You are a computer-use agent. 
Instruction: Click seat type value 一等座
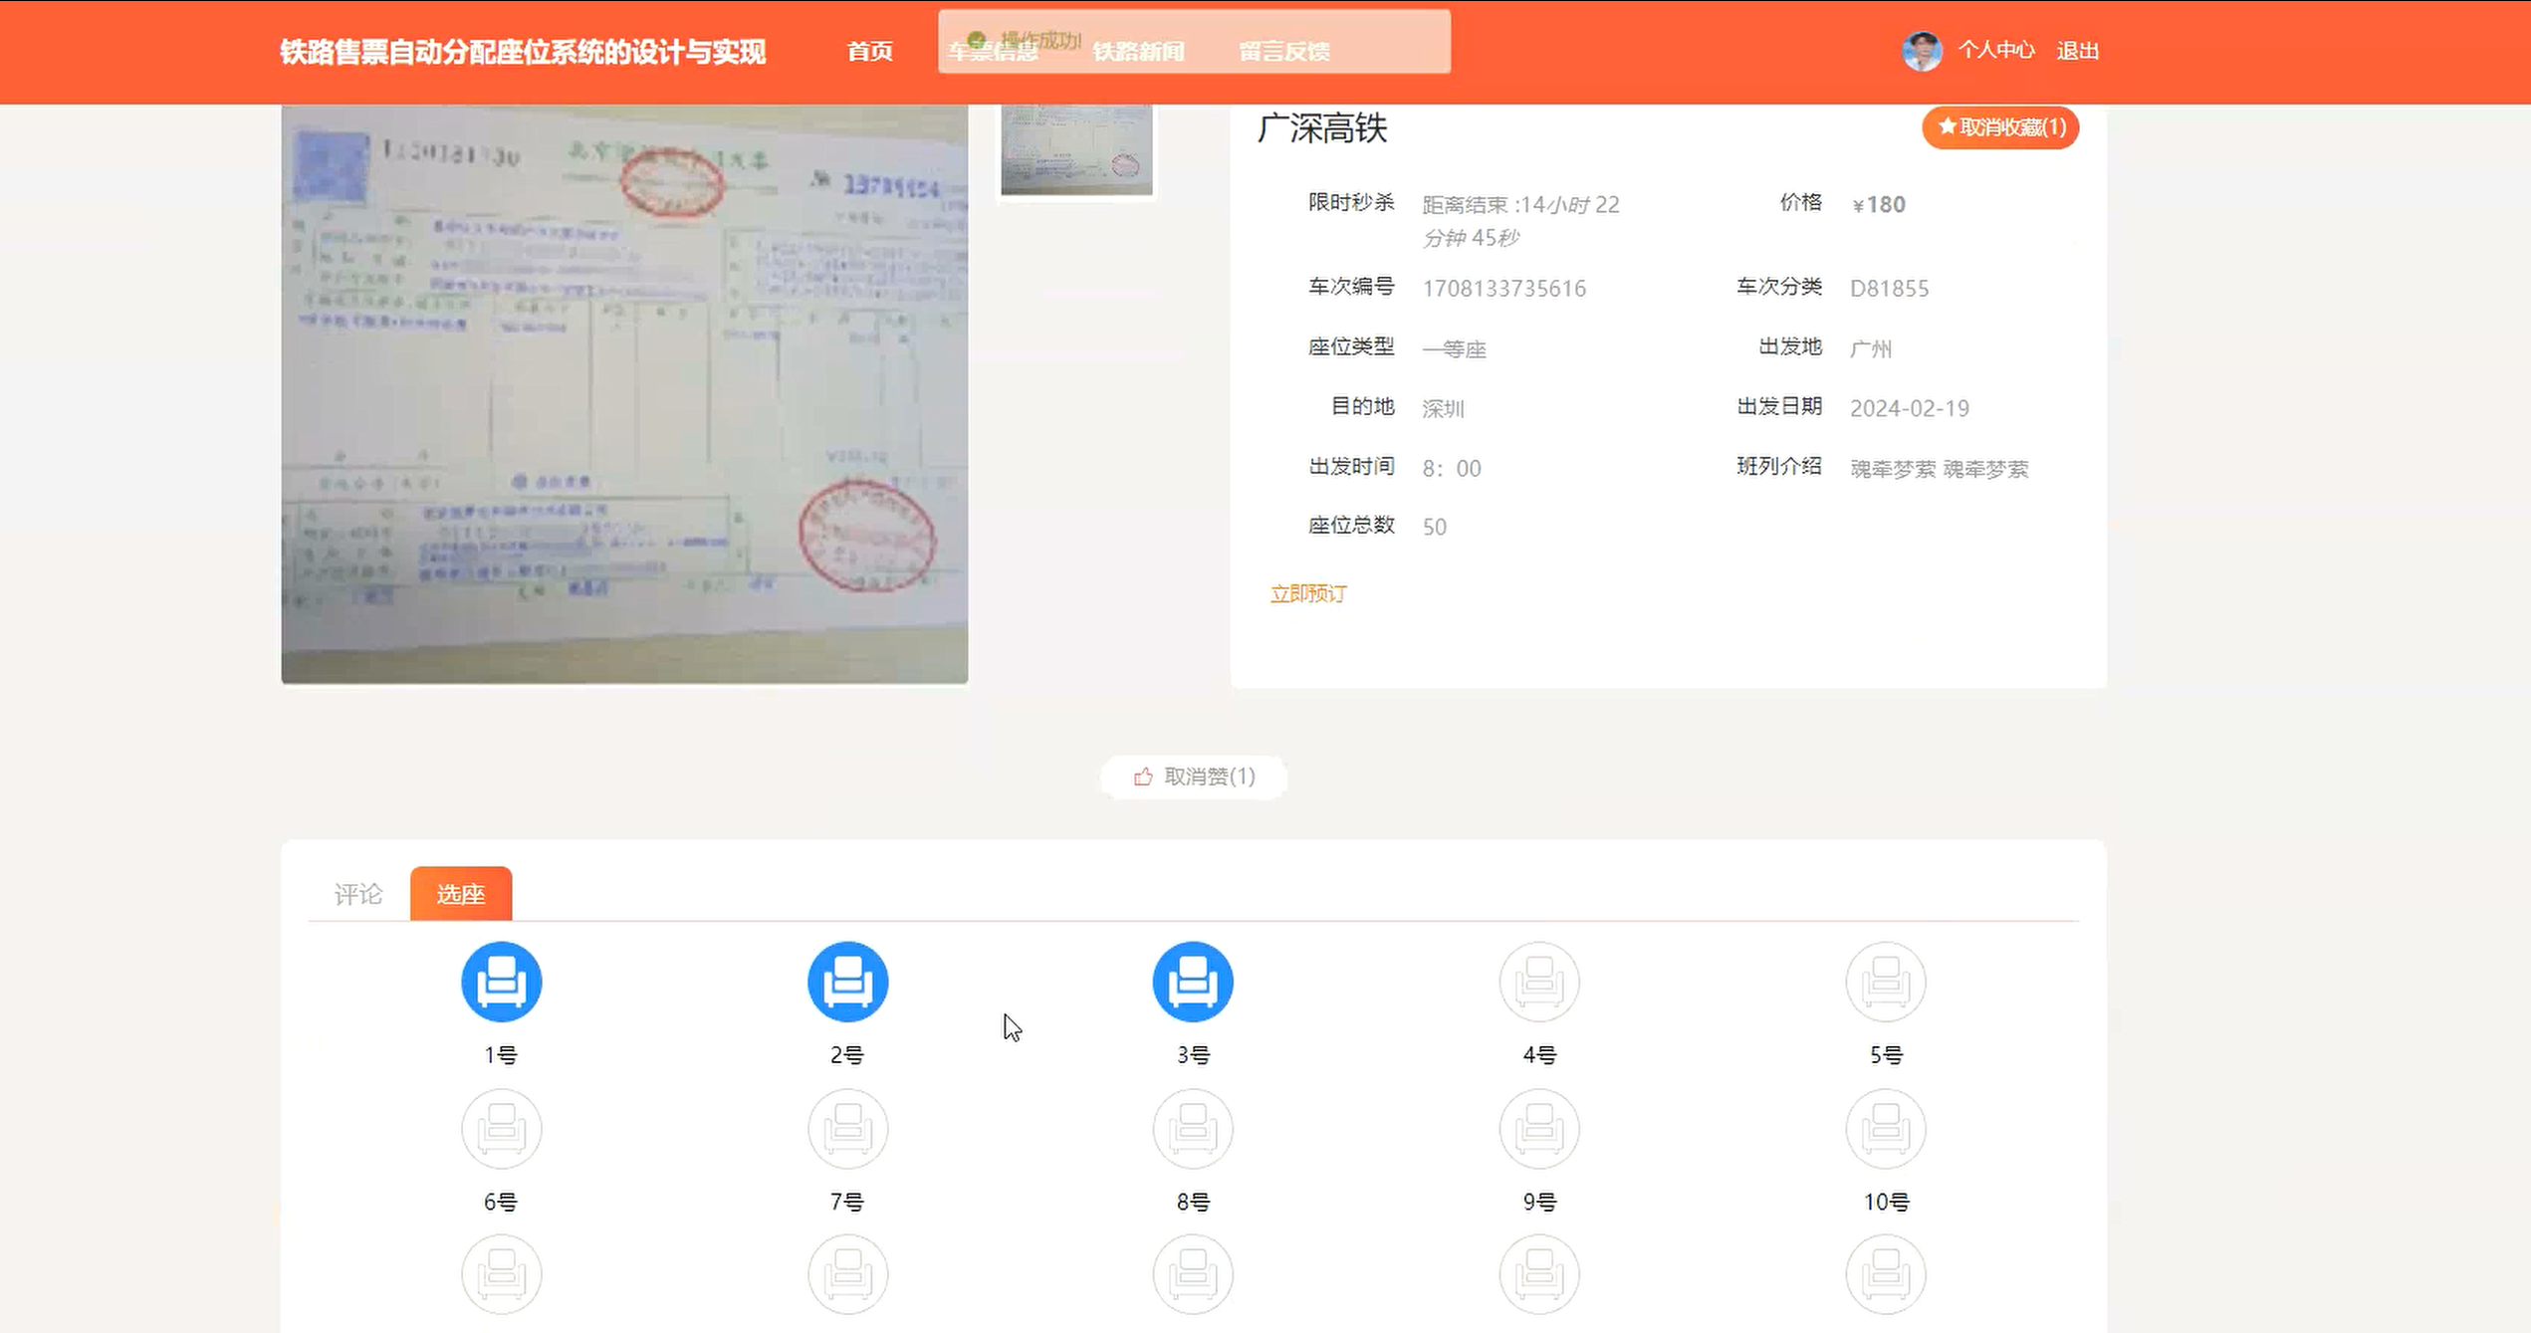pyautogui.click(x=1454, y=349)
